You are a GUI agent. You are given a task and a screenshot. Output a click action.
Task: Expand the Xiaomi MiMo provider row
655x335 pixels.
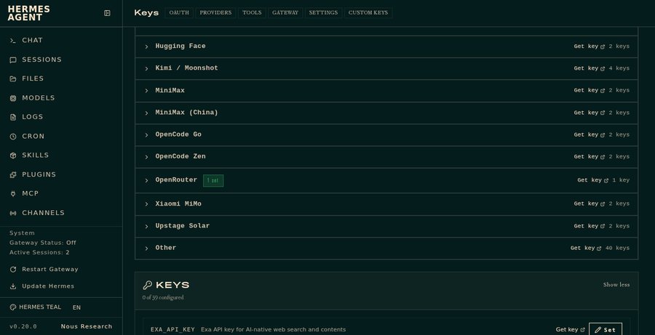coord(386,204)
